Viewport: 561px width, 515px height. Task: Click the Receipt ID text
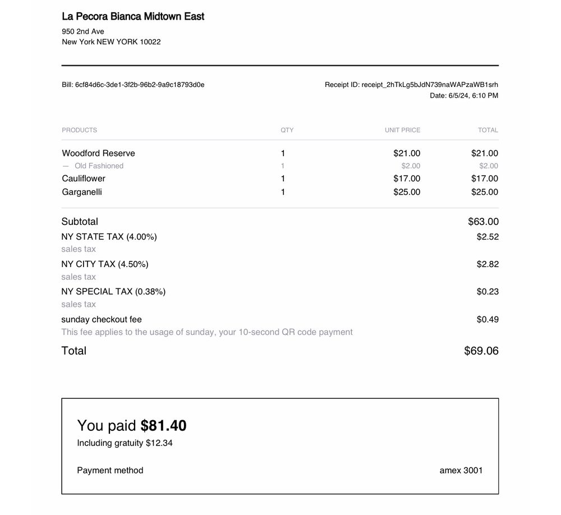coord(411,85)
